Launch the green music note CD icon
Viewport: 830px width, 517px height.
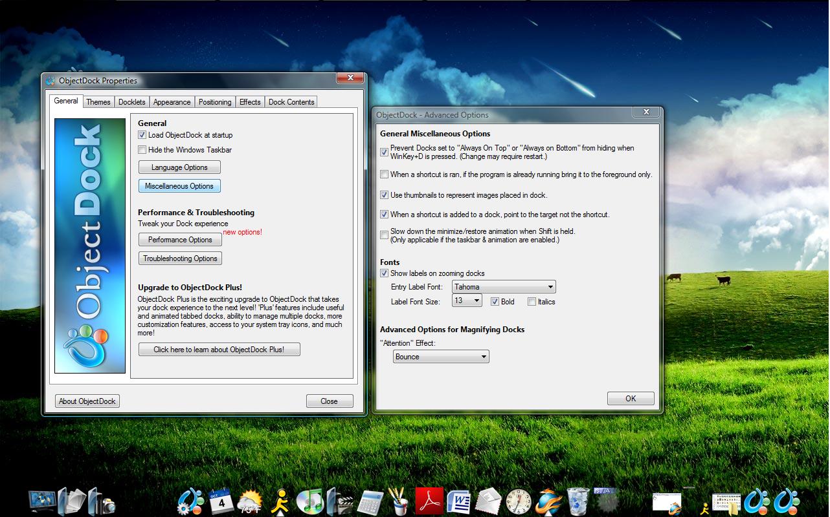pos(310,501)
